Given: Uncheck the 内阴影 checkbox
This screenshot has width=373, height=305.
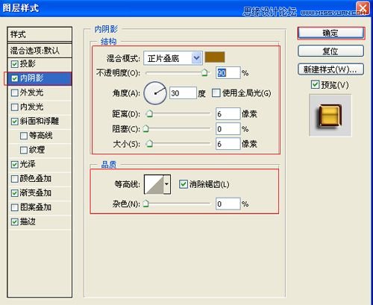Looking at the screenshot, I should coord(15,79).
